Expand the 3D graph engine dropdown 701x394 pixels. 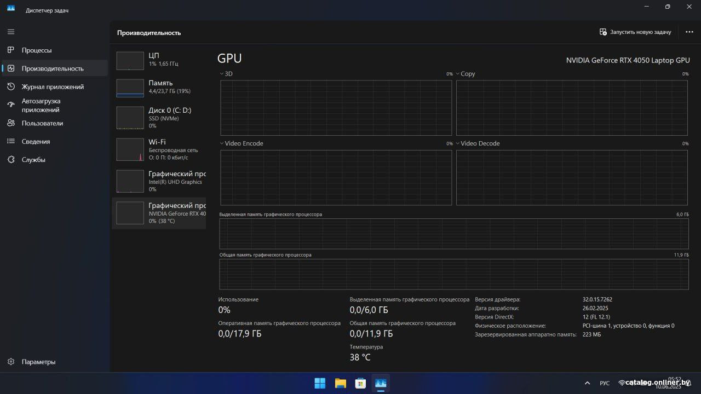tap(222, 74)
